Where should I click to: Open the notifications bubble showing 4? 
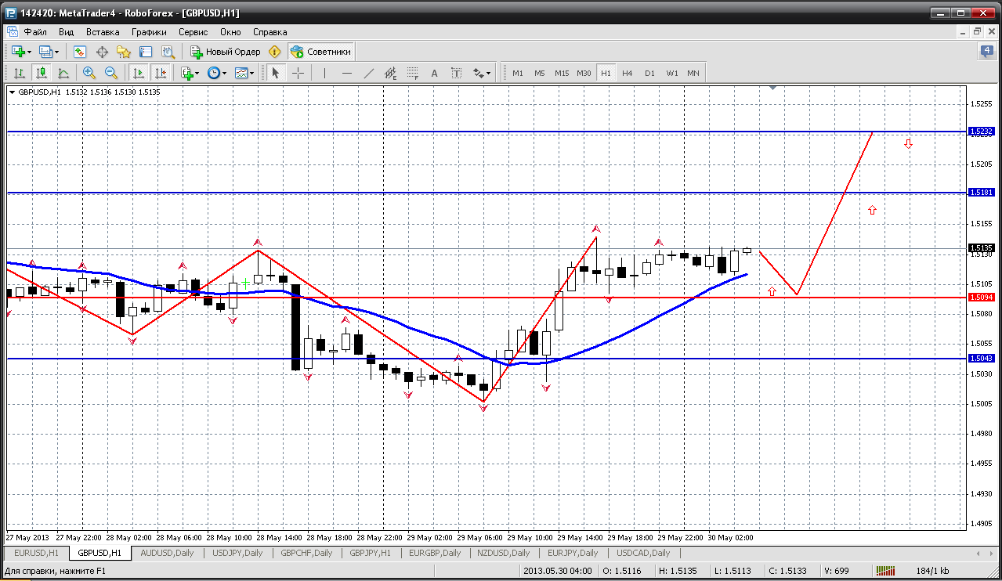click(987, 52)
